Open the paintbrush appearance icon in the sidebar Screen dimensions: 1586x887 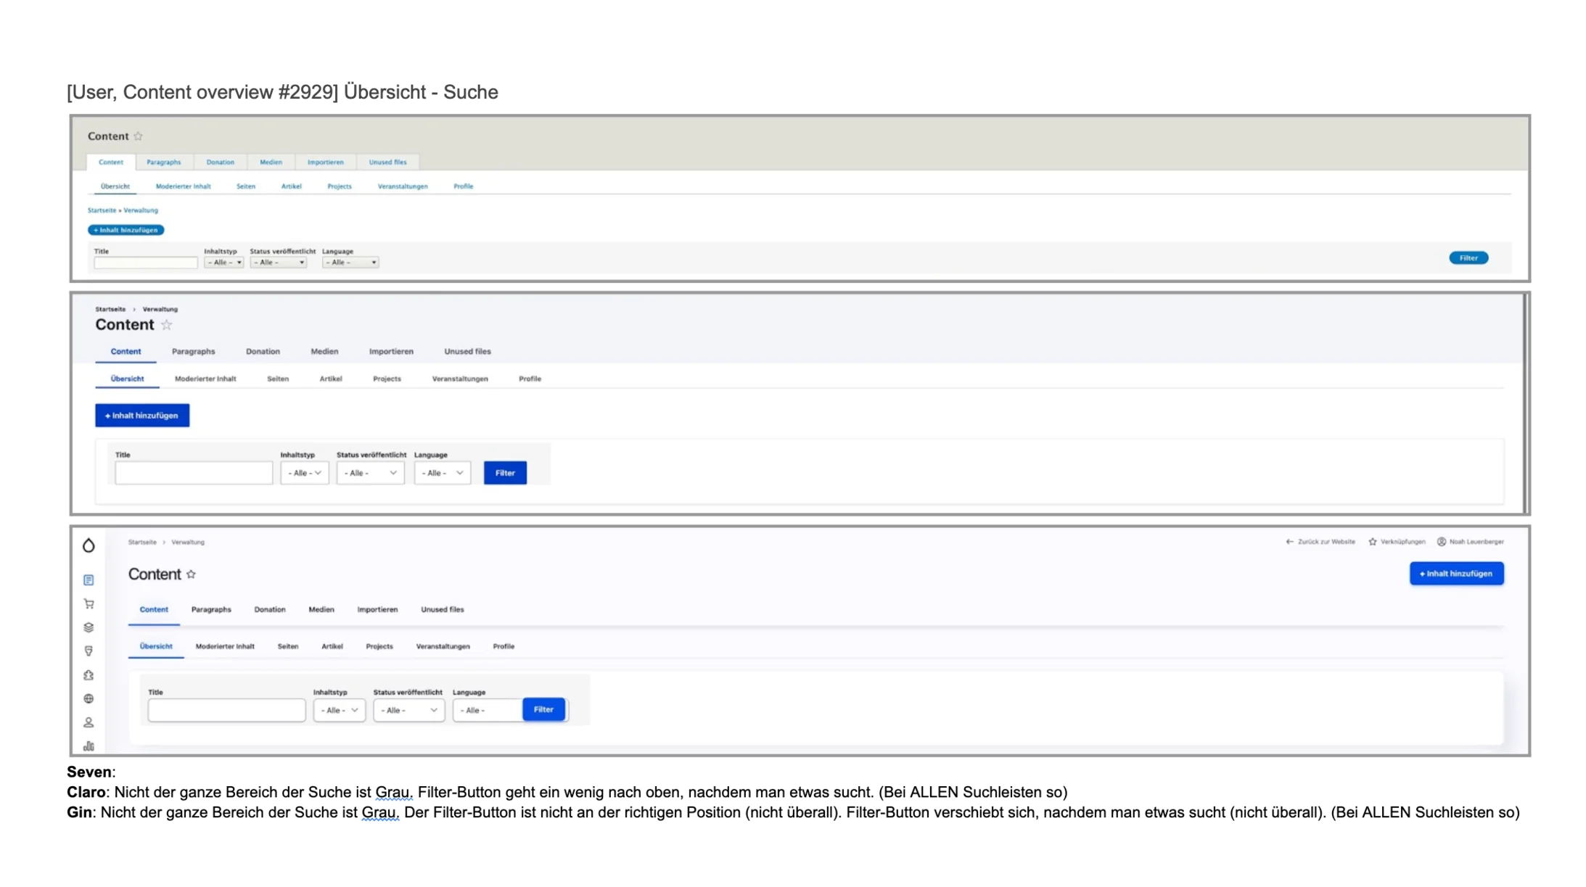(x=89, y=651)
